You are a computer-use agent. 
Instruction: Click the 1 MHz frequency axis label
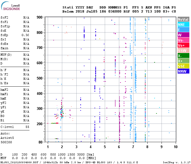pyautogui.click(x=48, y=147)
